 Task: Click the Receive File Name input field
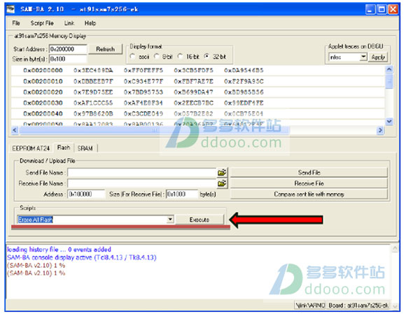coord(142,184)
